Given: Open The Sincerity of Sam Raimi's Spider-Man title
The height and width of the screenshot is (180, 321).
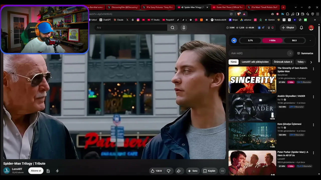Looking at the screenshot, I should [292, 70].
